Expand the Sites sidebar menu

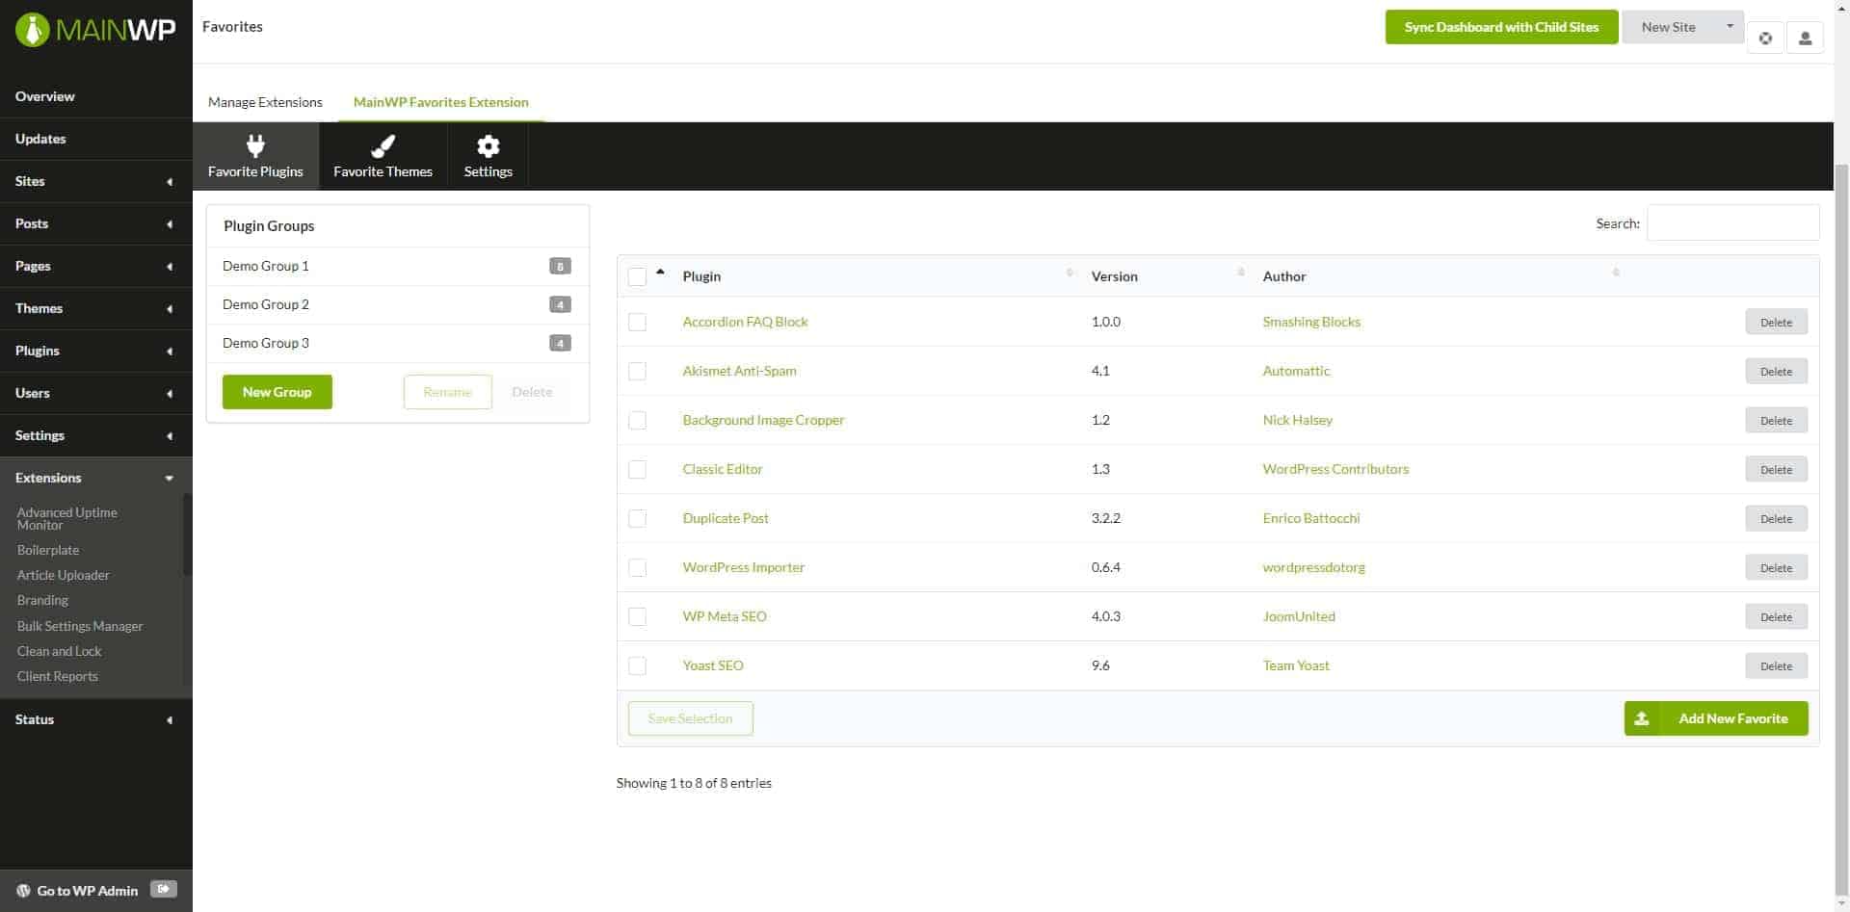coord(95,181)
